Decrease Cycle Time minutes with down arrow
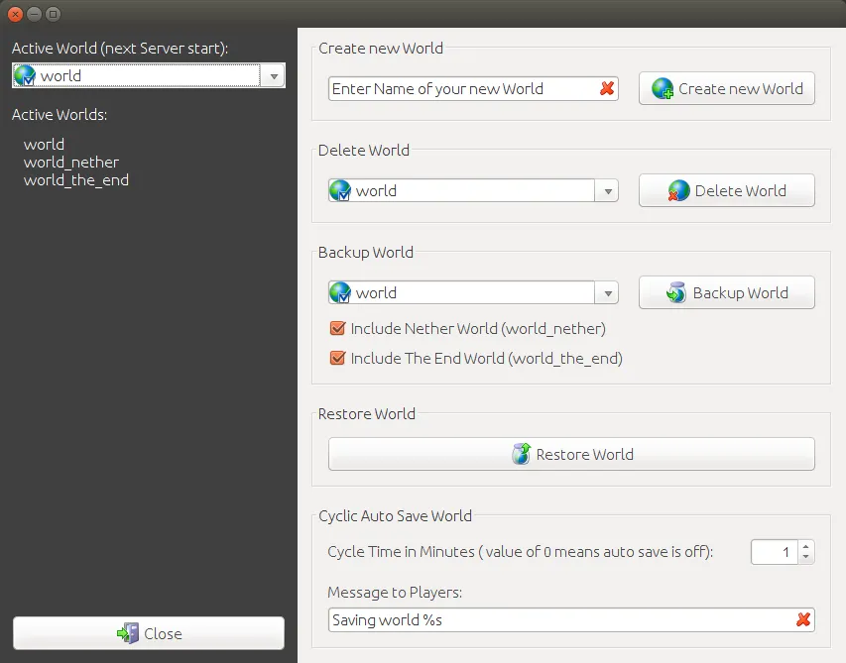This screenshot has height=663, width=846. 806,557
